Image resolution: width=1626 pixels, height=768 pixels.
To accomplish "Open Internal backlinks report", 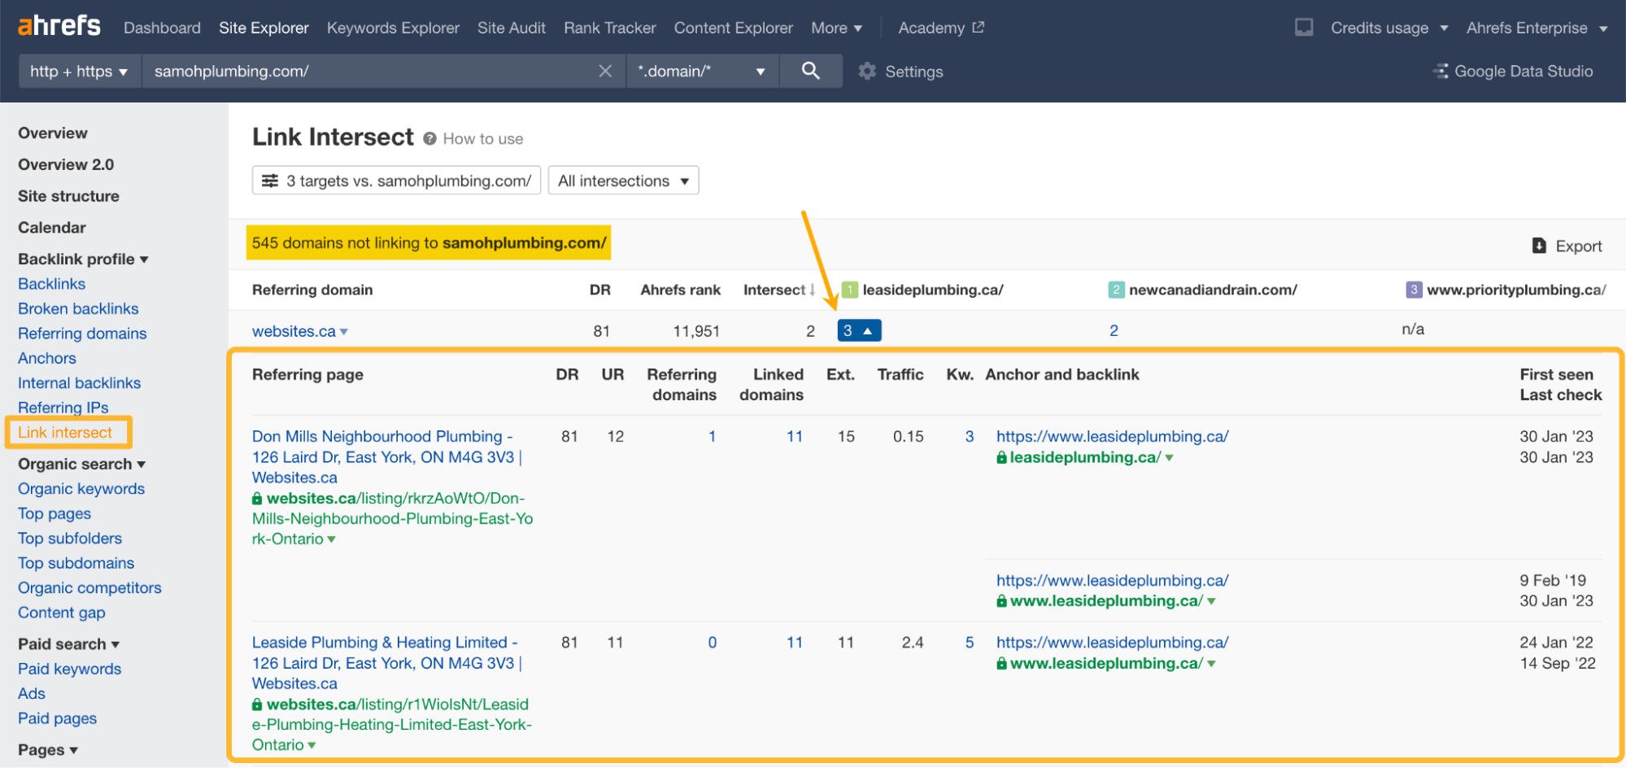I will point(79,382).
